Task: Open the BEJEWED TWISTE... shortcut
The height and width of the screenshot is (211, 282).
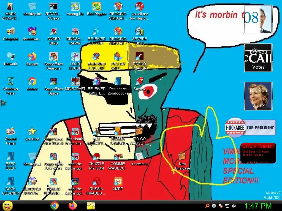Action: click(x=97, y=86)
